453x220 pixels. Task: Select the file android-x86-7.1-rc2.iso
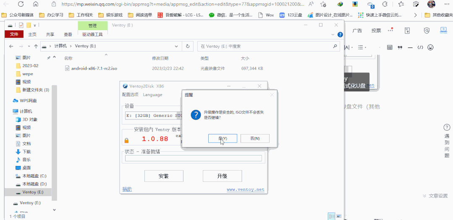tap(94, 68)
